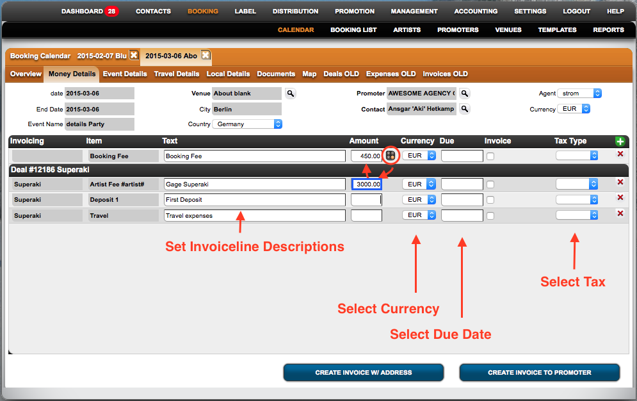637x401 pixels.
Task: Delete the Travel expenses line via red X
Action: pos(620,214)
